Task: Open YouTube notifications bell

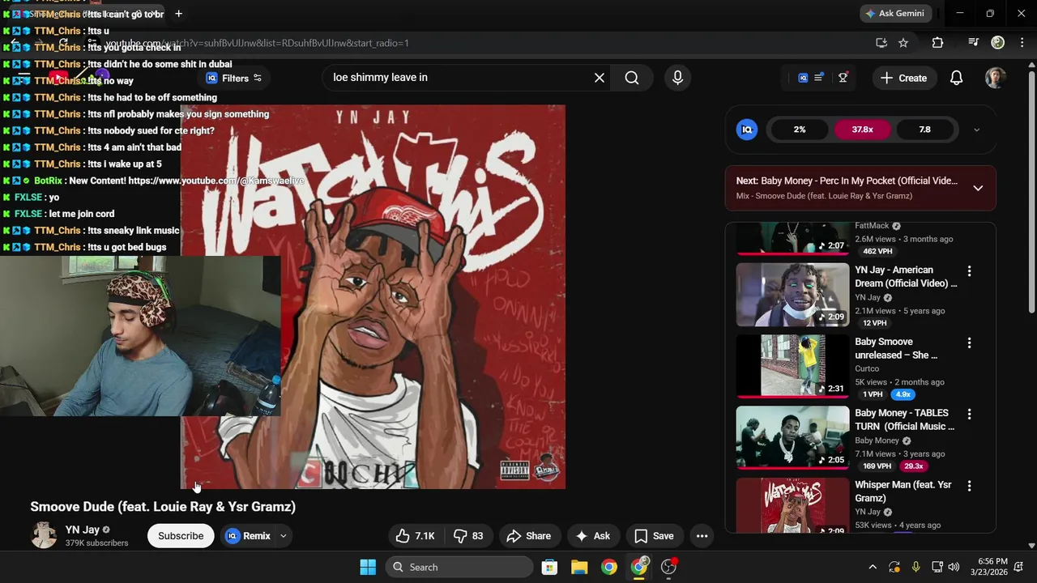Action: click(956, 78)
